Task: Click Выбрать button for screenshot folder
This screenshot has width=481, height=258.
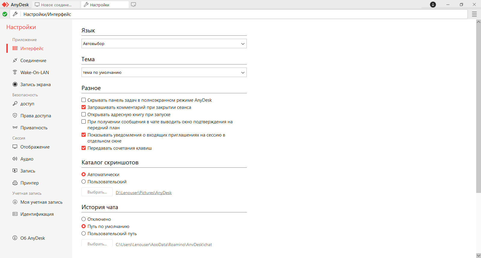Action: [x=97, y=192]
